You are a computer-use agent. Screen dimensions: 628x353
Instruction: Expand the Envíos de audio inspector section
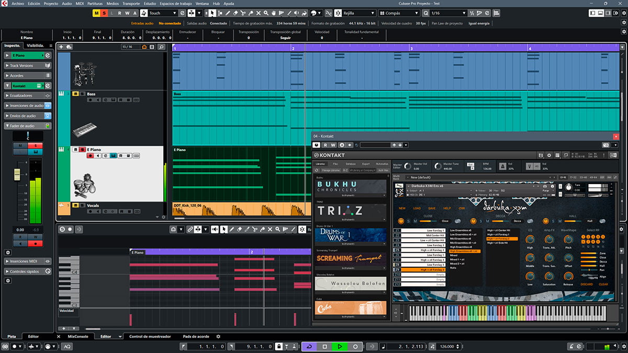28,116
